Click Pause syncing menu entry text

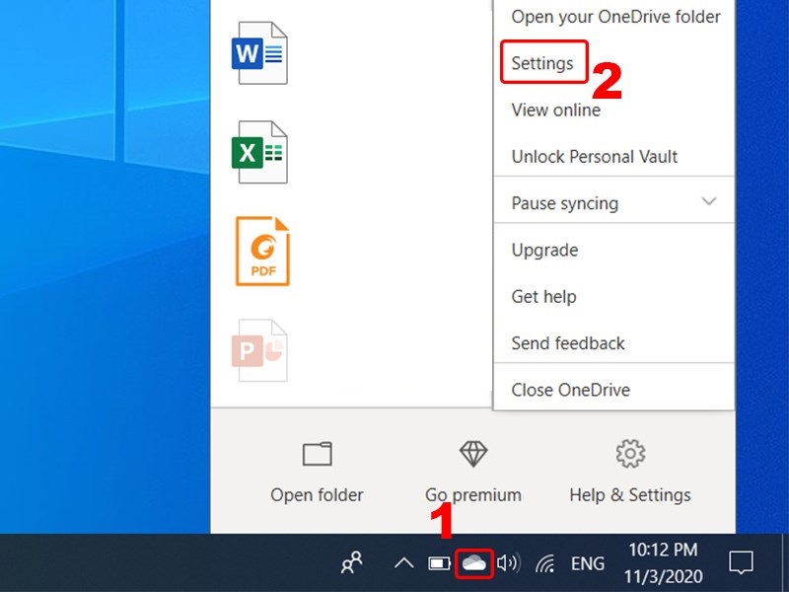564,203
